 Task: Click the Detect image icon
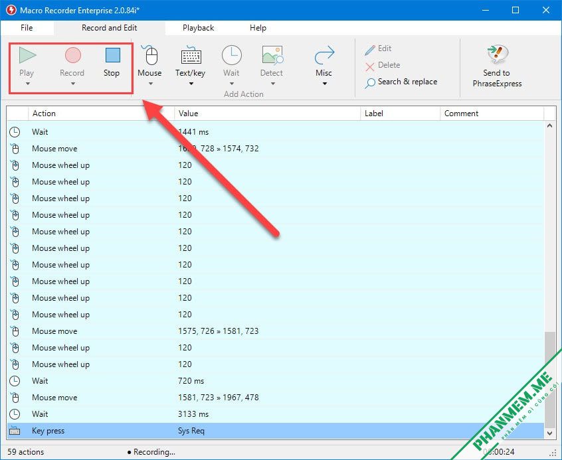(x=272, y=55)
